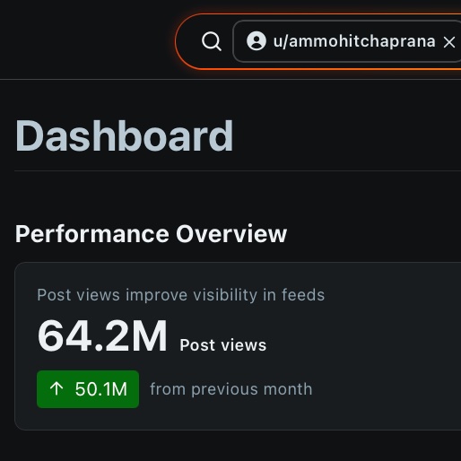This screenshot has height=461, width=461.
Task: Click the Dashboard heading
Action: pyautogui.click(x=124, y=136)
